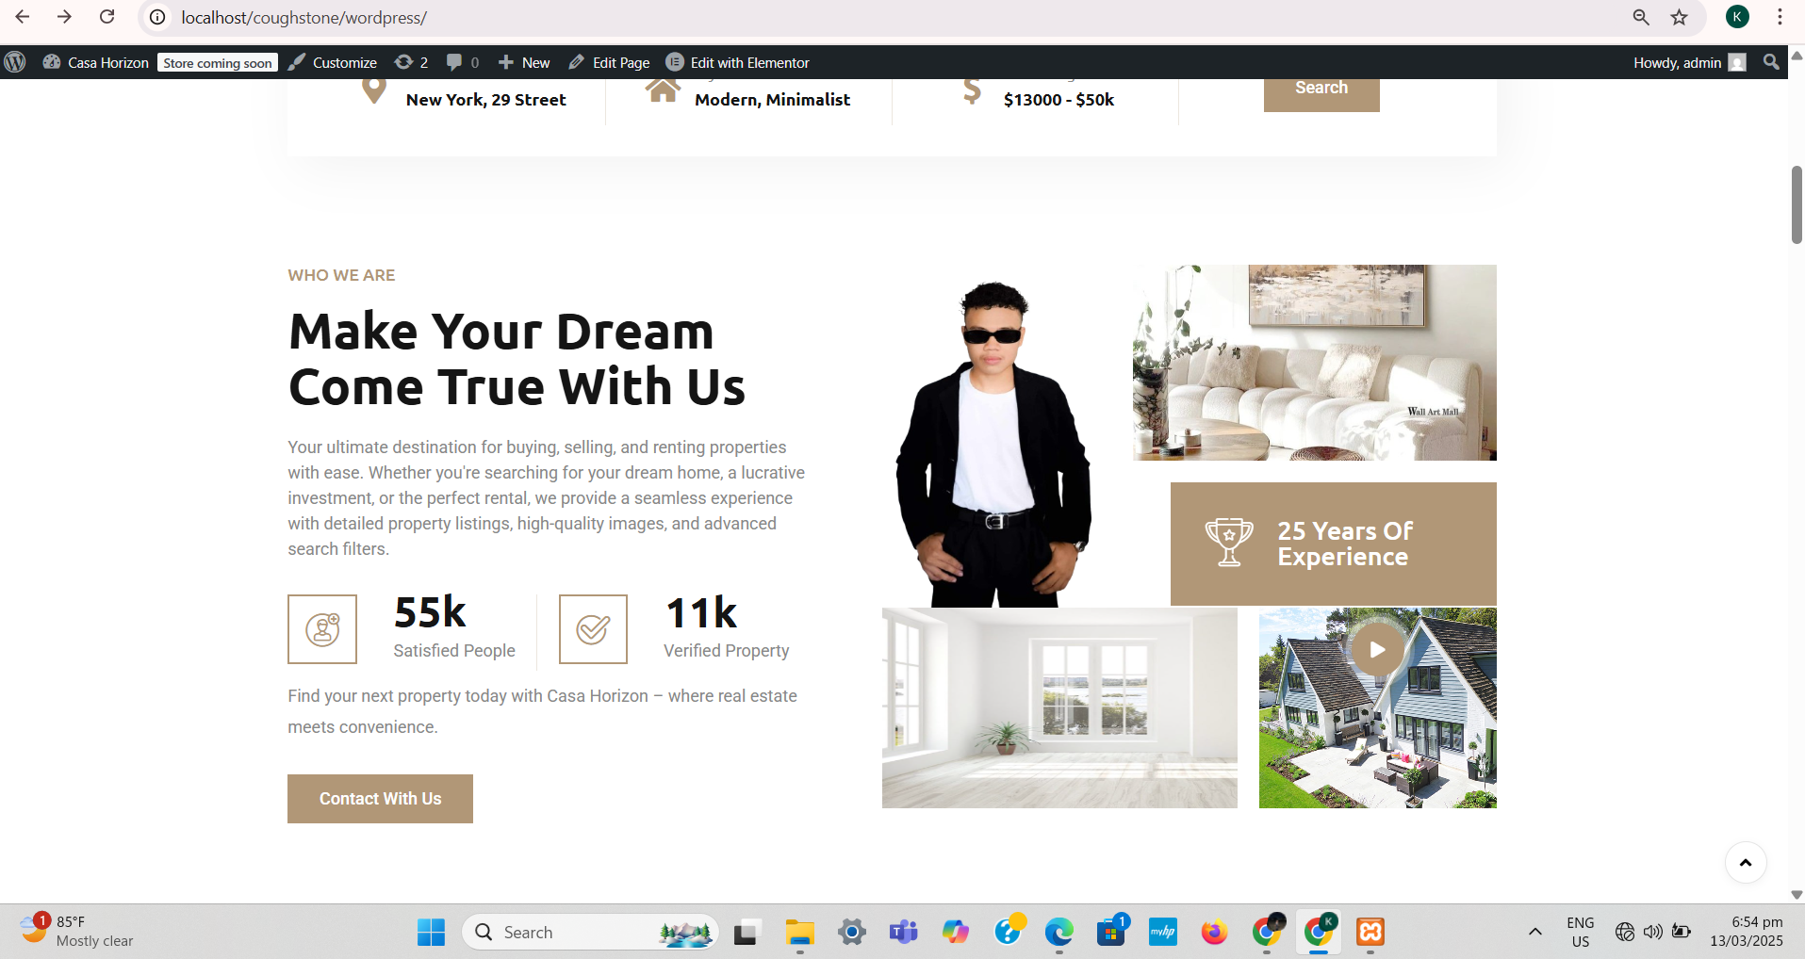Open Windows Start menu
This screenshot has width=1805, height=959.
click(431, 932)
